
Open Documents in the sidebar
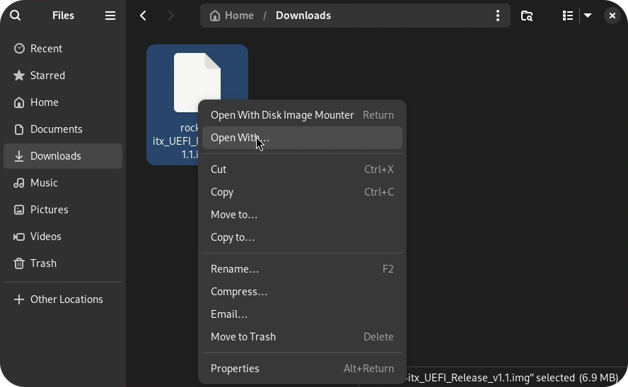pos(63,129)
